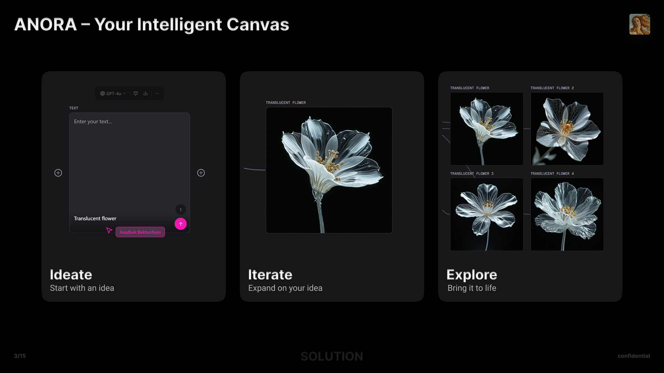Click the OpenAI logo icon beside GPT-4o

102,94
